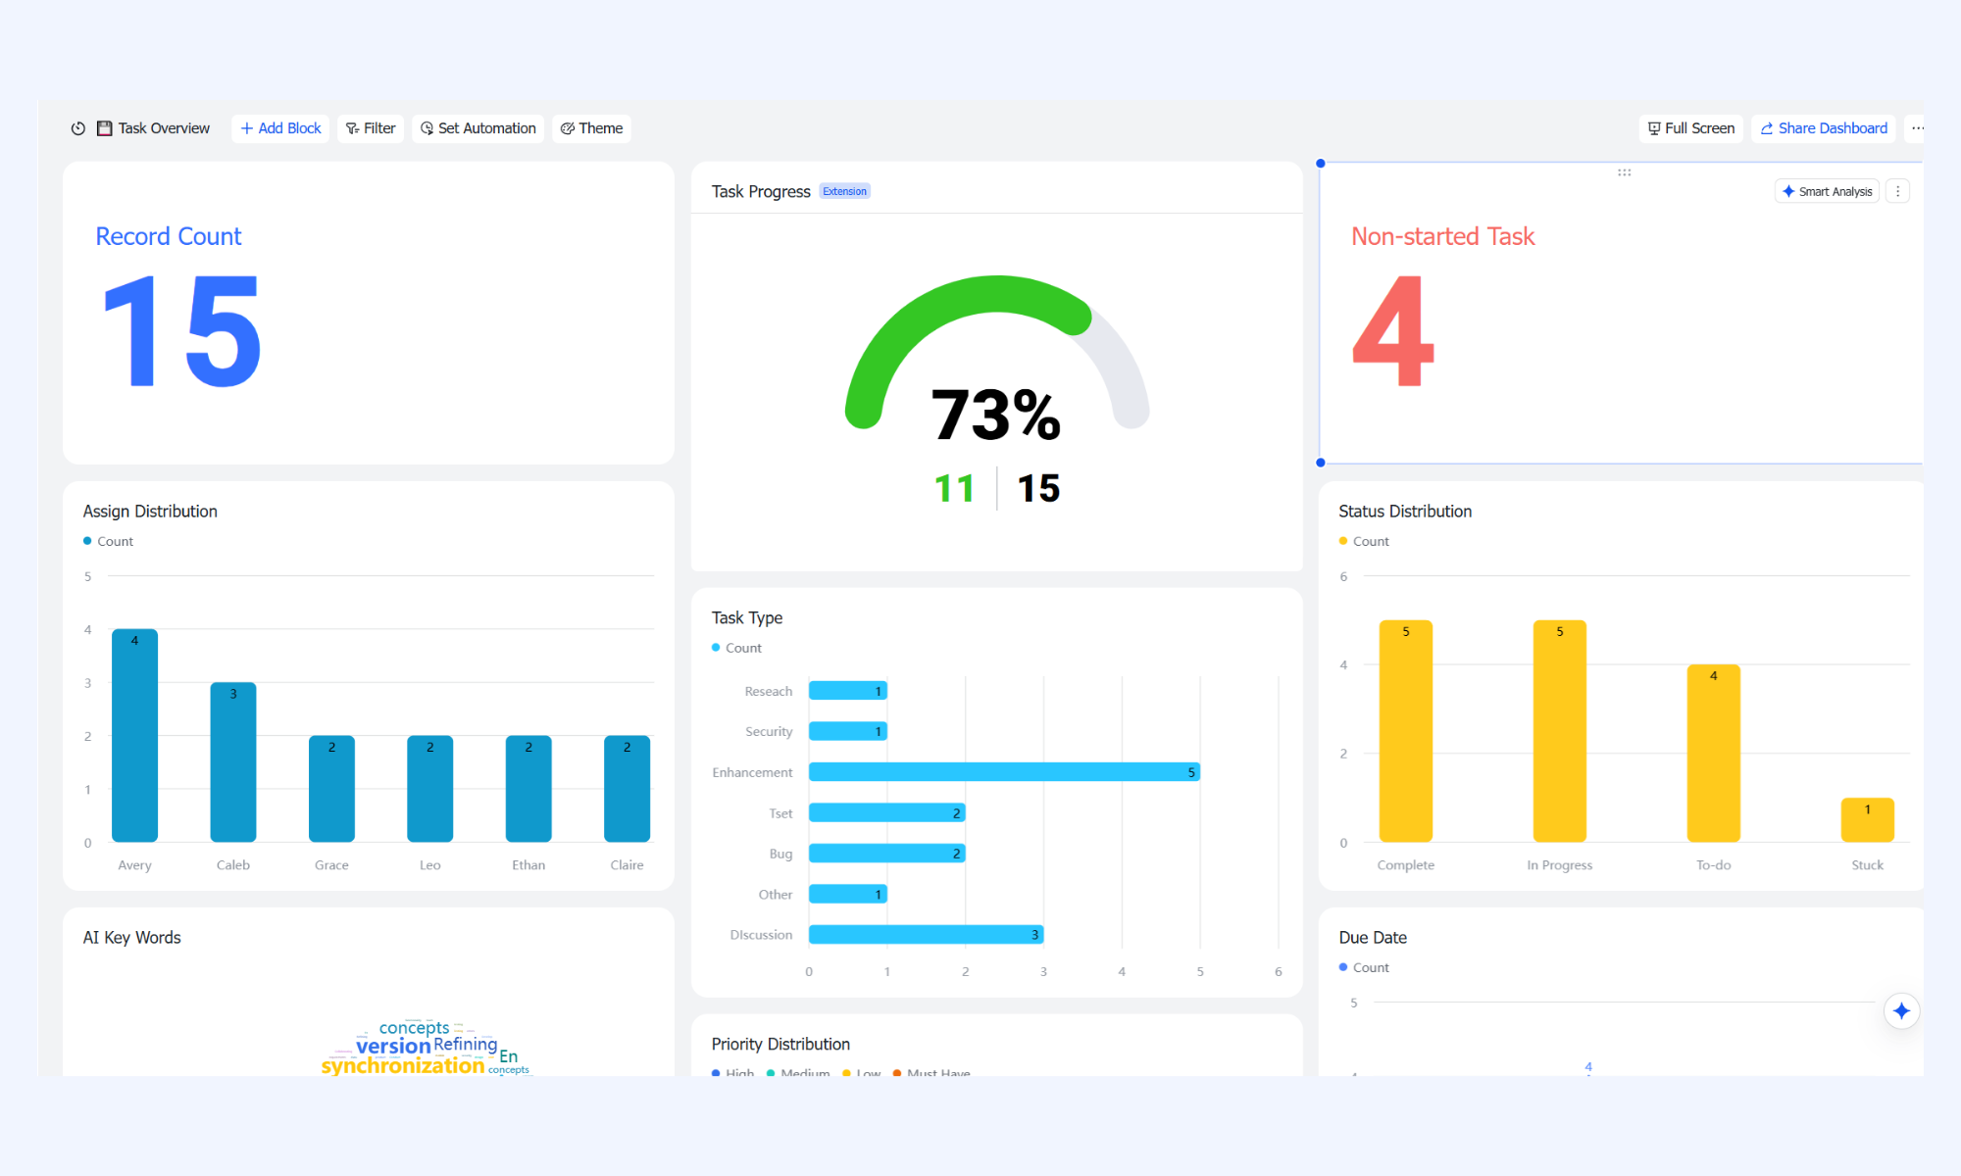Click Smart Analysis sparkle button
This screenshot has width=1961, height=1176.
point(1827,191)
